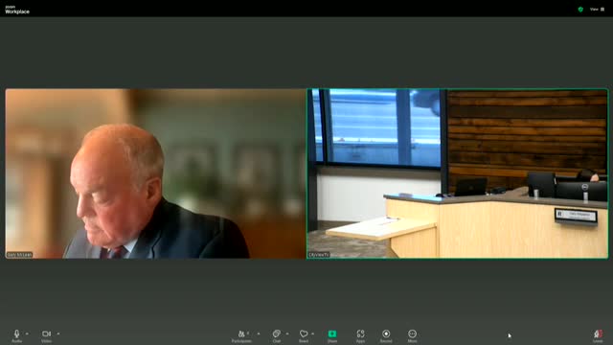The image size is (613, 345).
Task: Toggle the camera with Video button
Action: [47, 335]
